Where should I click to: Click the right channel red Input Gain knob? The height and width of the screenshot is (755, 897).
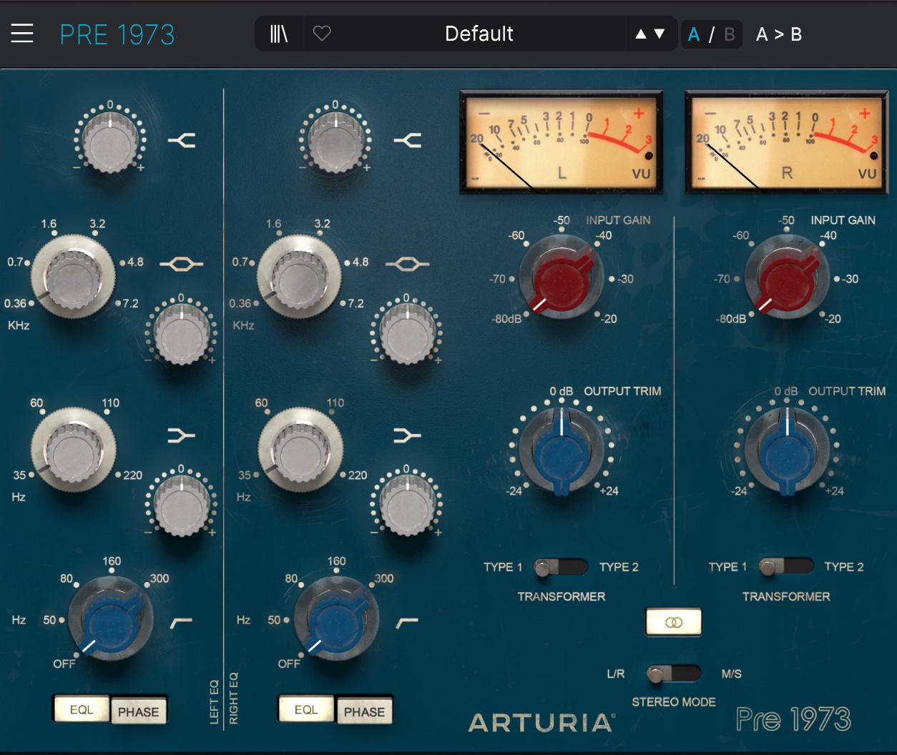[x=787, y=278]
